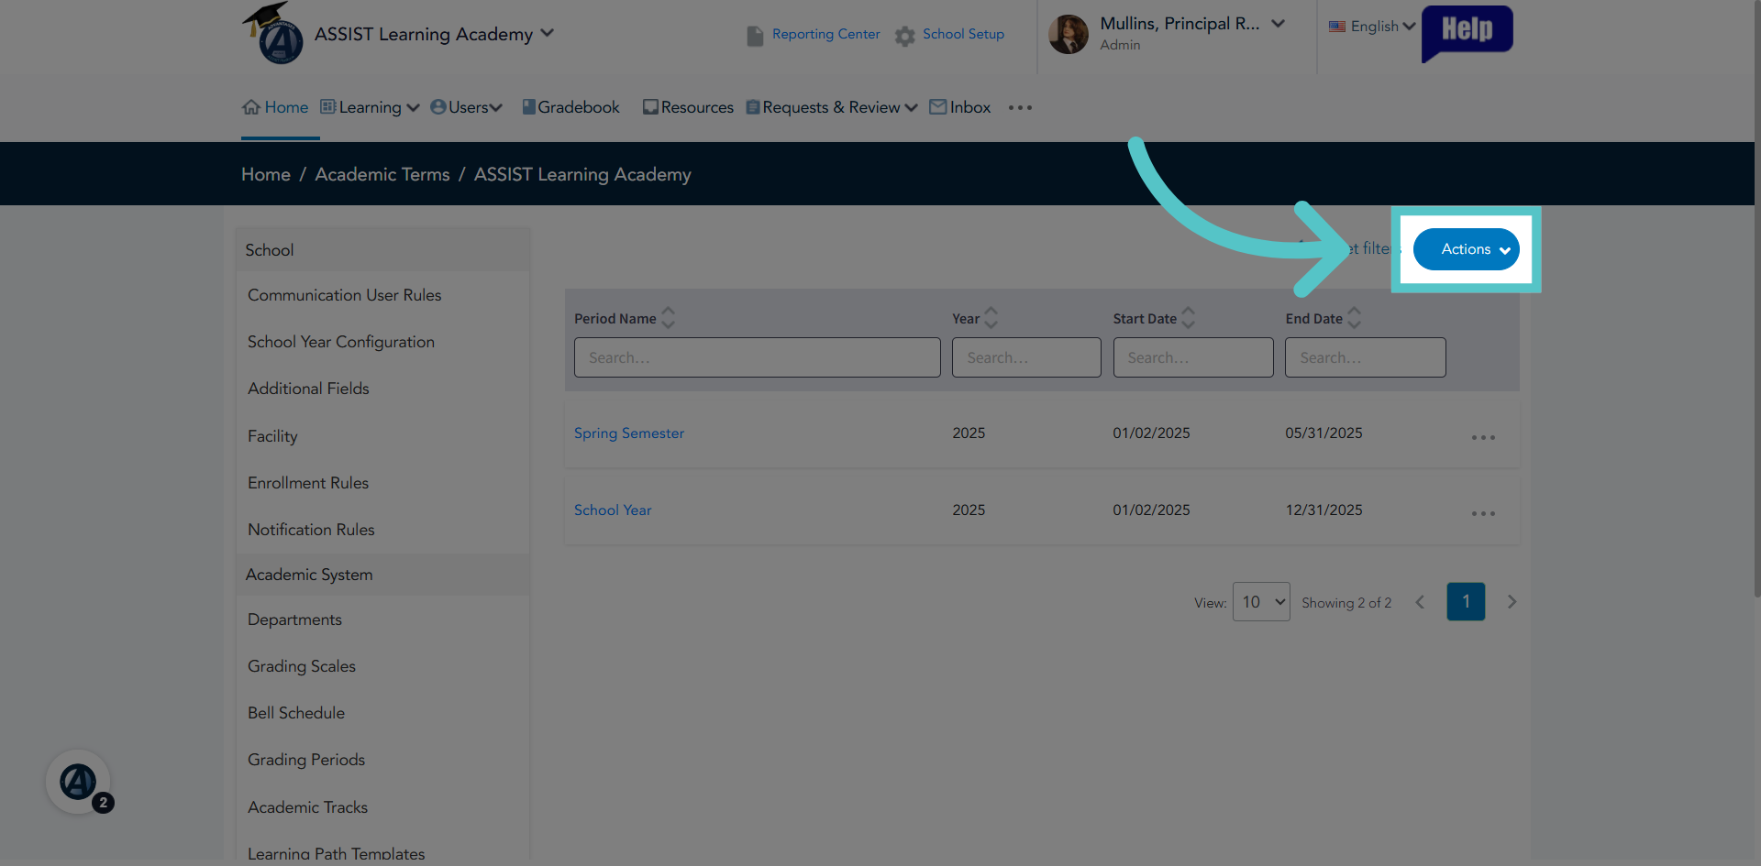
Task: Click the Resources icon in navigation
Action: click(x=650, y=107)
